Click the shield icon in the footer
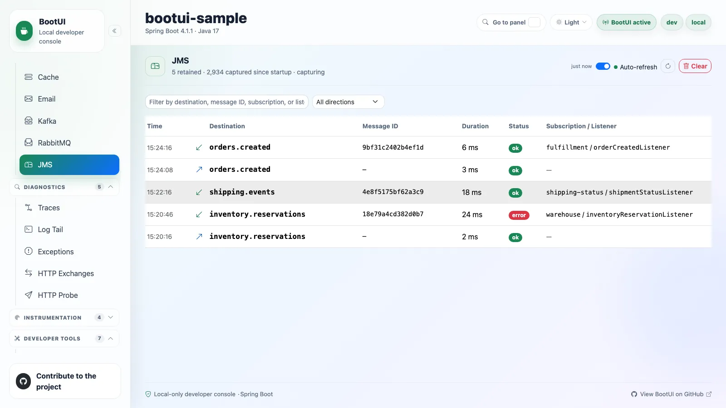Image resolution: width=726 pixels, height=408 pixels. [148, 394]
